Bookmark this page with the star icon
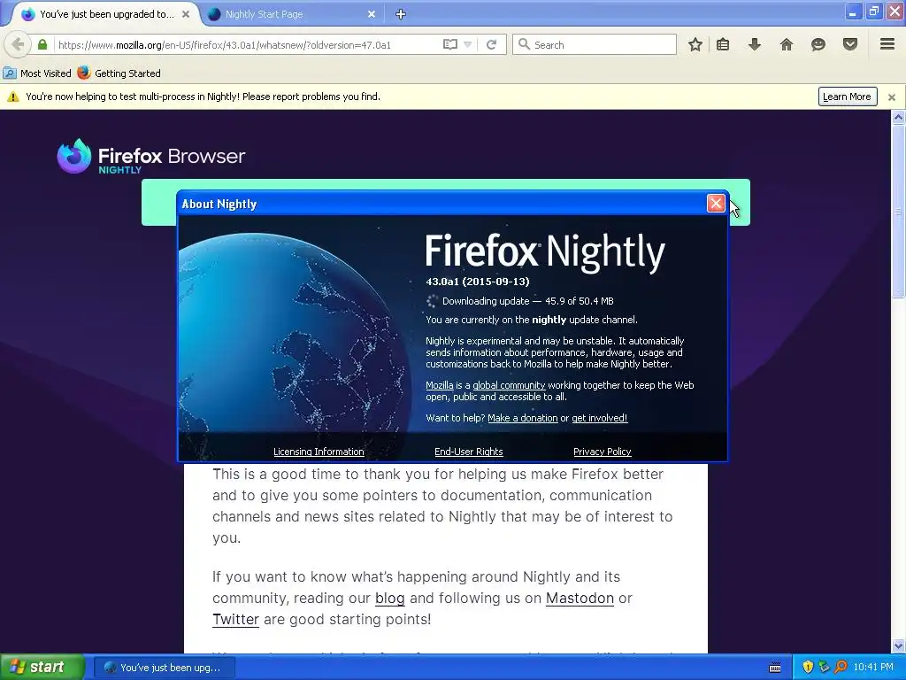This screenshot has width=906, height=680. click(x=695, y=44)
